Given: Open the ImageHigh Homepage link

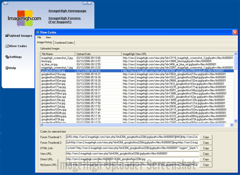Looking at the screenshot, I should pyautogui.click(x=67, y=11).
